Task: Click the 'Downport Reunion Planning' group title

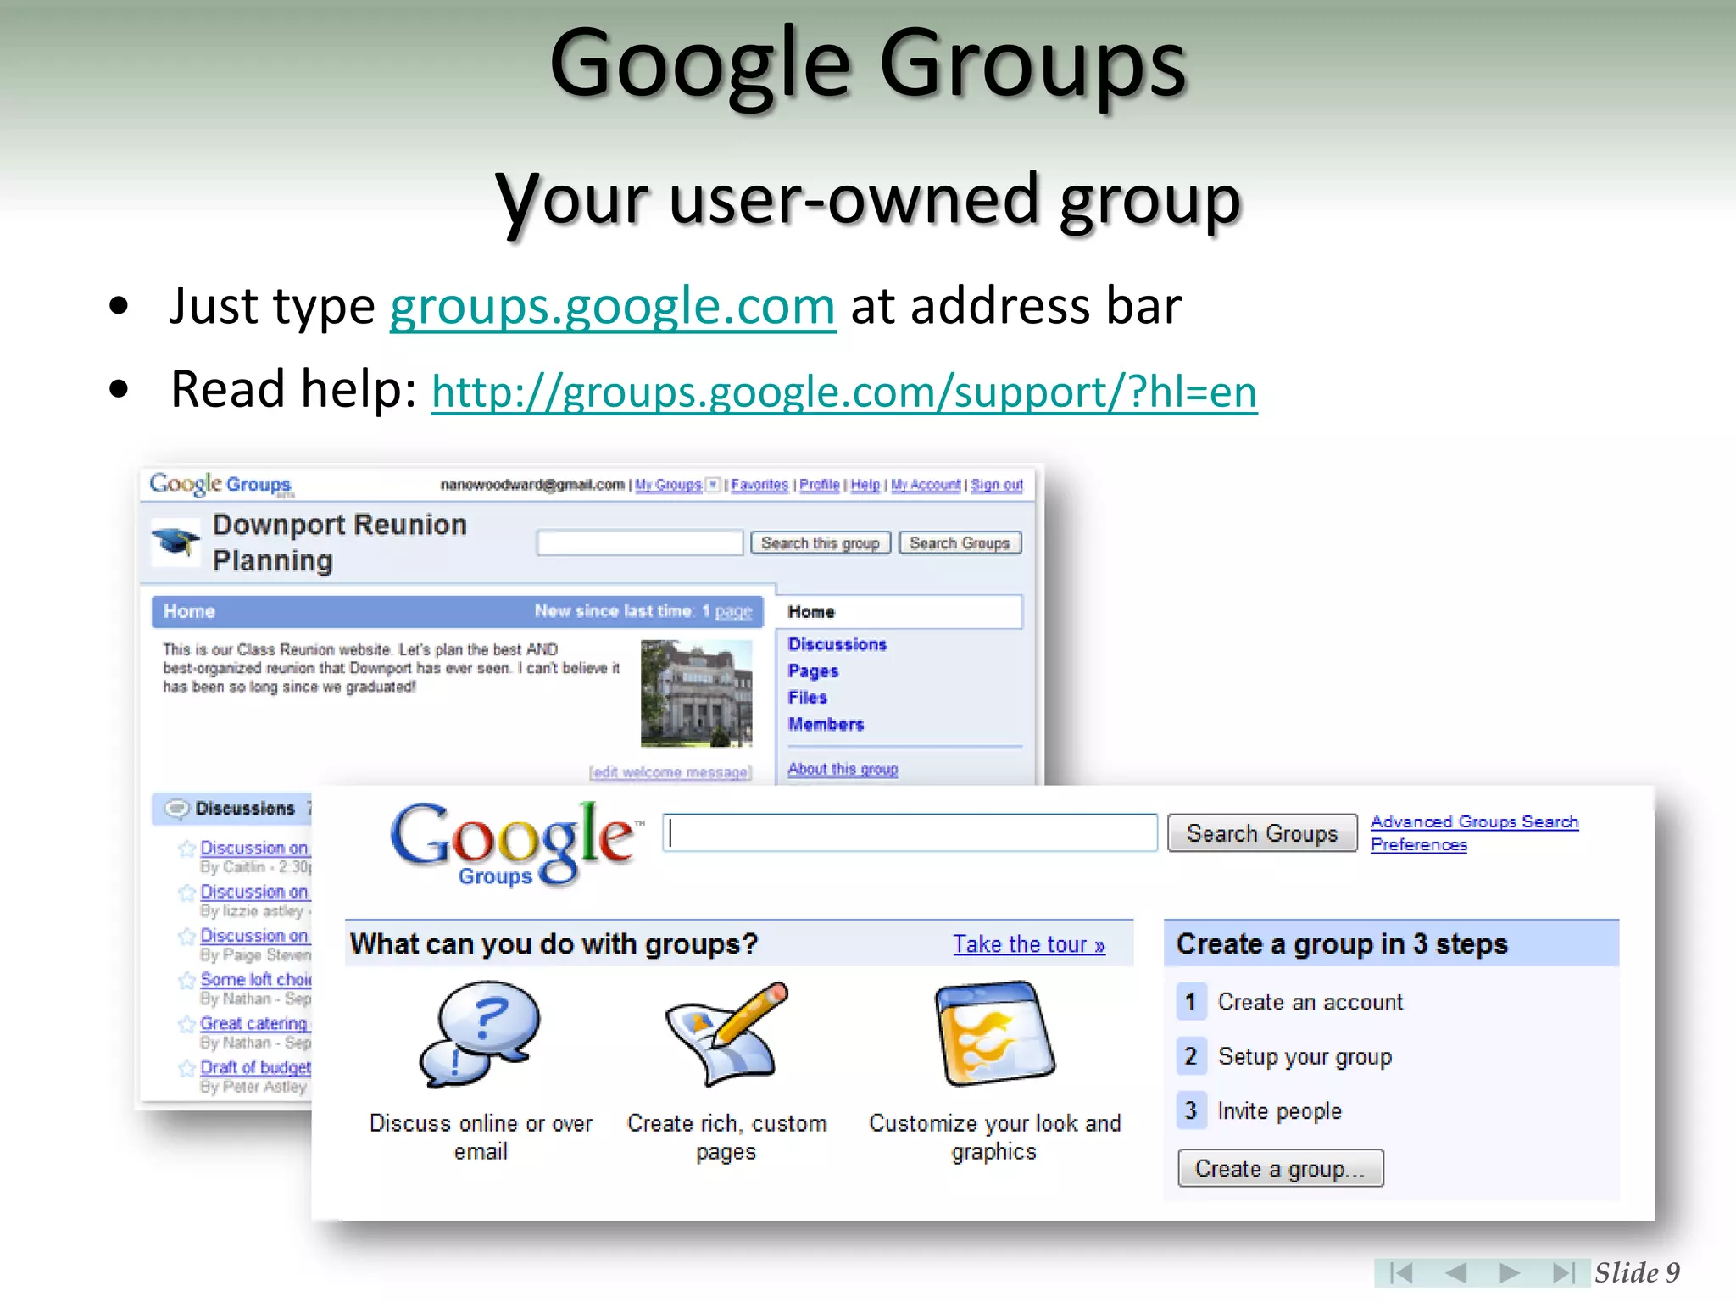Action: [x=339, y=542]
